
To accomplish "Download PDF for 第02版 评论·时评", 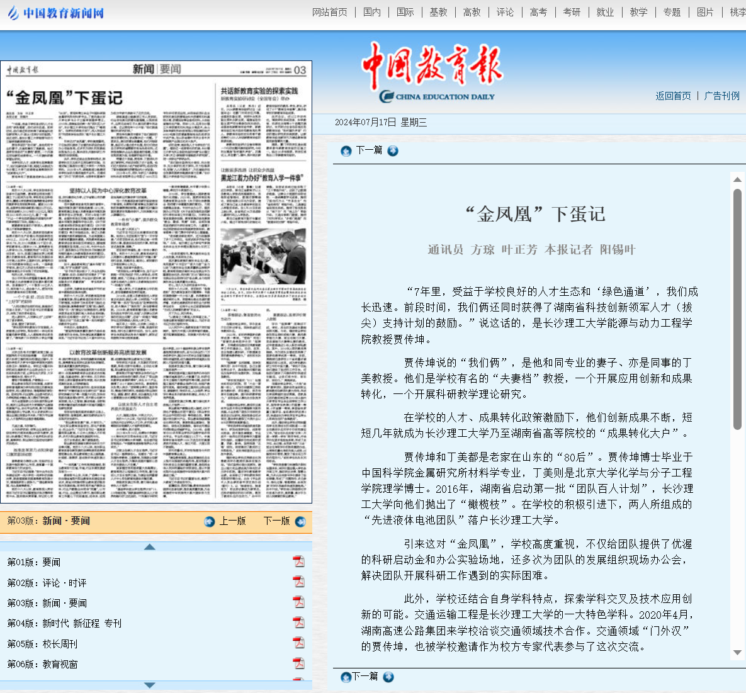I will pos(298,582).
